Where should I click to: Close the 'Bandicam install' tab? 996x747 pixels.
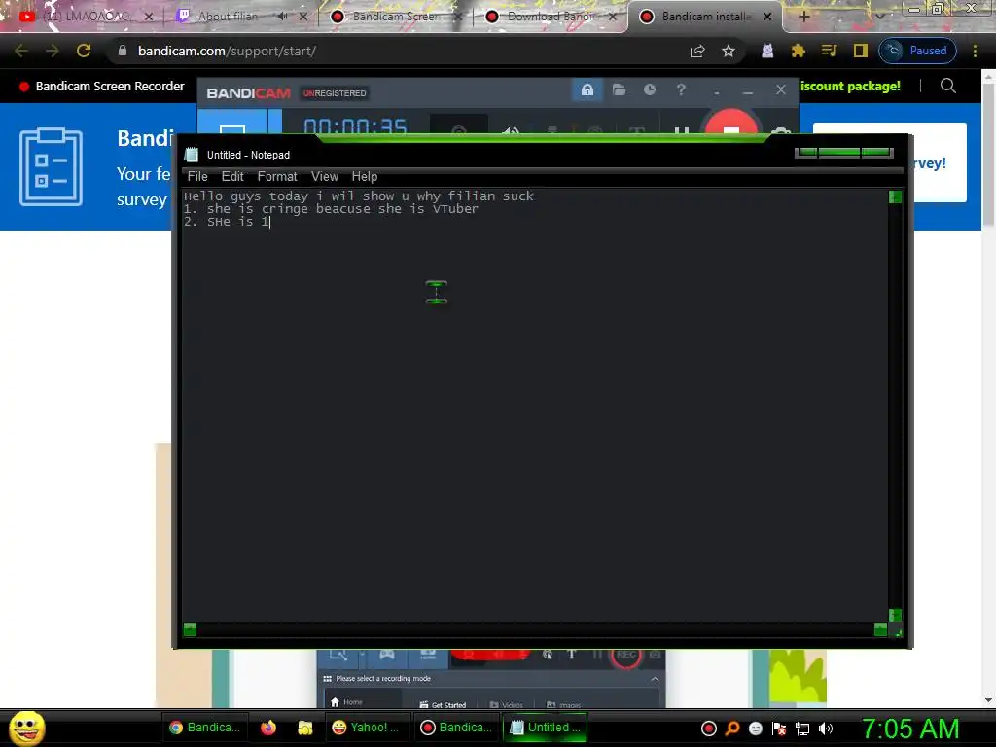(x=767, y=17)
